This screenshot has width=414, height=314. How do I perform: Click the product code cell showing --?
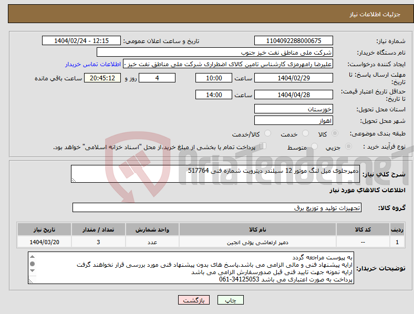363,242
